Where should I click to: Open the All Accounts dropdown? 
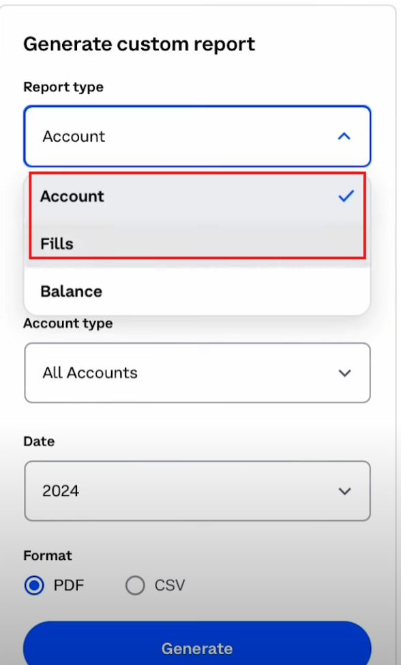[198, 373]
